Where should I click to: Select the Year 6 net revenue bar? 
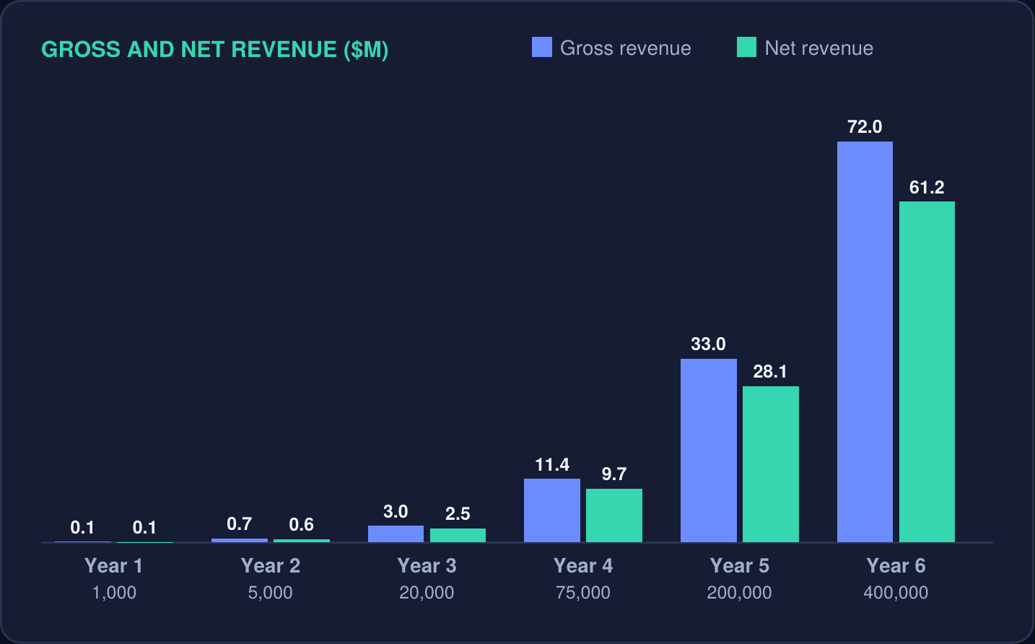pos(927,372)
